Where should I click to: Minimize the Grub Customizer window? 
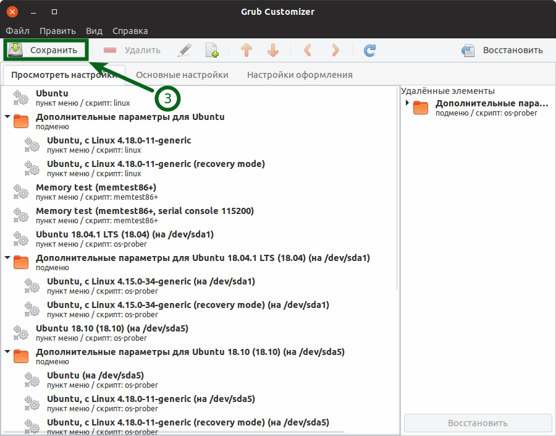click(x=33, y=12)
